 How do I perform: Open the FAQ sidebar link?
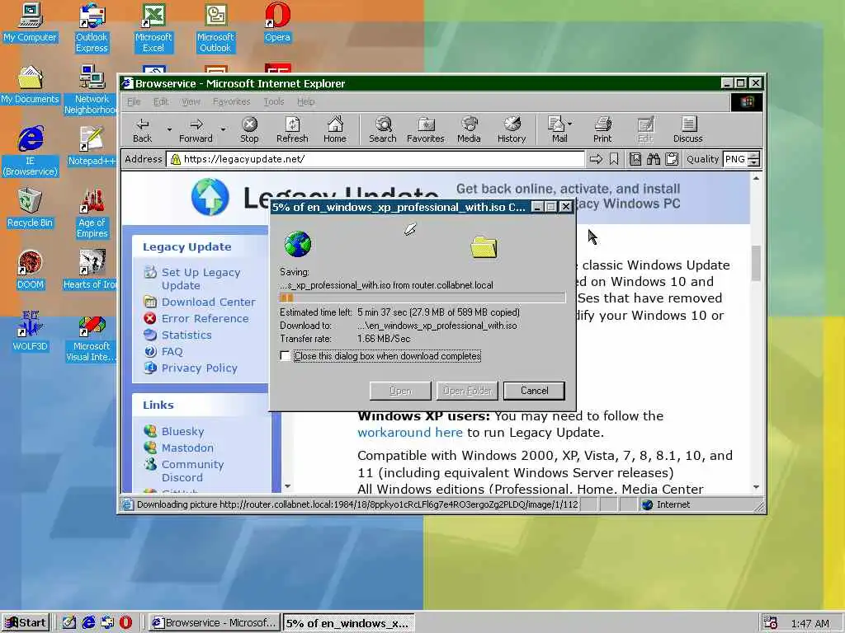pos(172,351)
